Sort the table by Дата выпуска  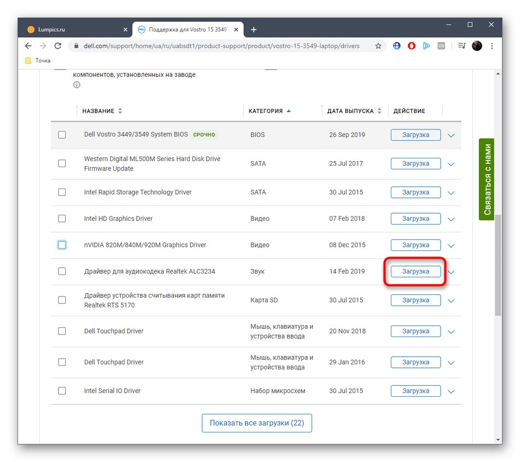tap(354, 111)
